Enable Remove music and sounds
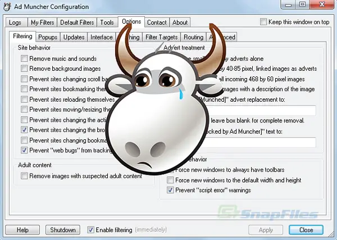The width and height of the screenshot is (337, 240). (24, 58)
